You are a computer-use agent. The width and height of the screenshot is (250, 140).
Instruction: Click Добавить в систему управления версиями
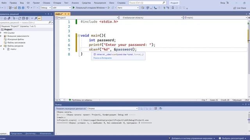192,138
